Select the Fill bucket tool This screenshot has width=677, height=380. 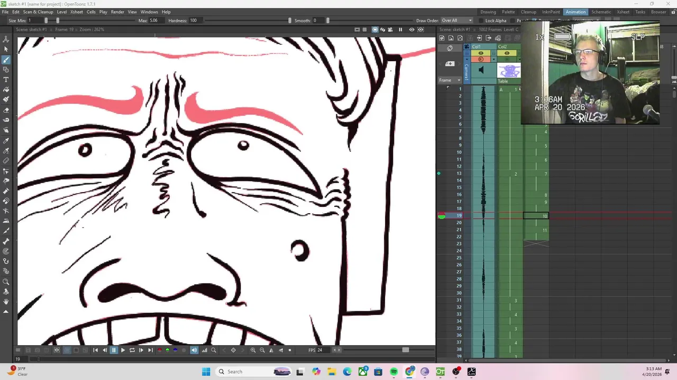coord(6,90)
